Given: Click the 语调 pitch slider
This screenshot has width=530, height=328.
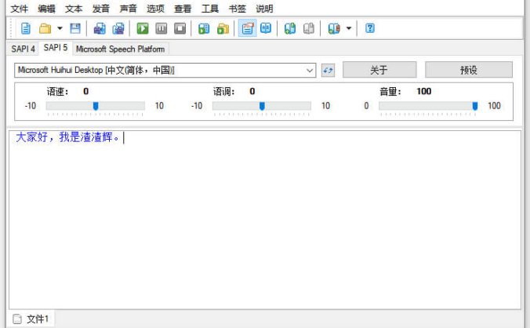Looking at the screenshot, I should click(262, 106).
